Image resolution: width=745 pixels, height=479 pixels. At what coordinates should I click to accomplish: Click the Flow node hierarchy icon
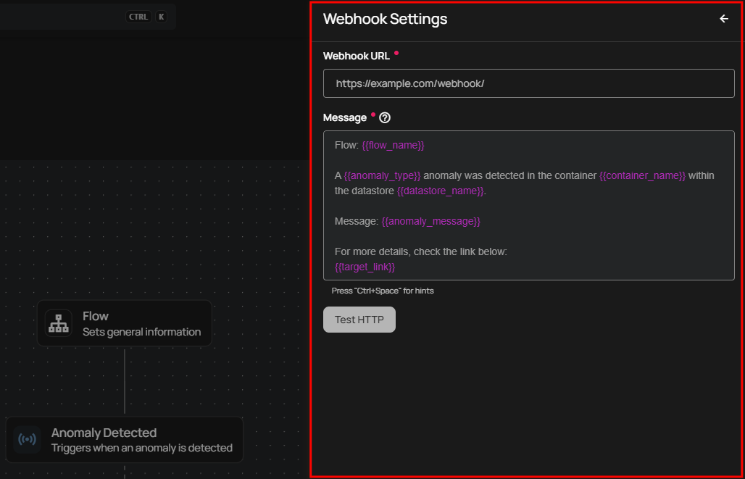[59, 322]
